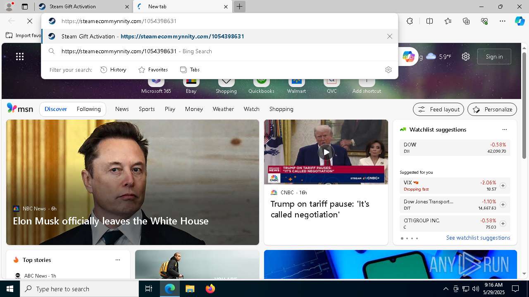Open the Walmart shortcut
Screen dimensions: 529x297
point(296,86)
